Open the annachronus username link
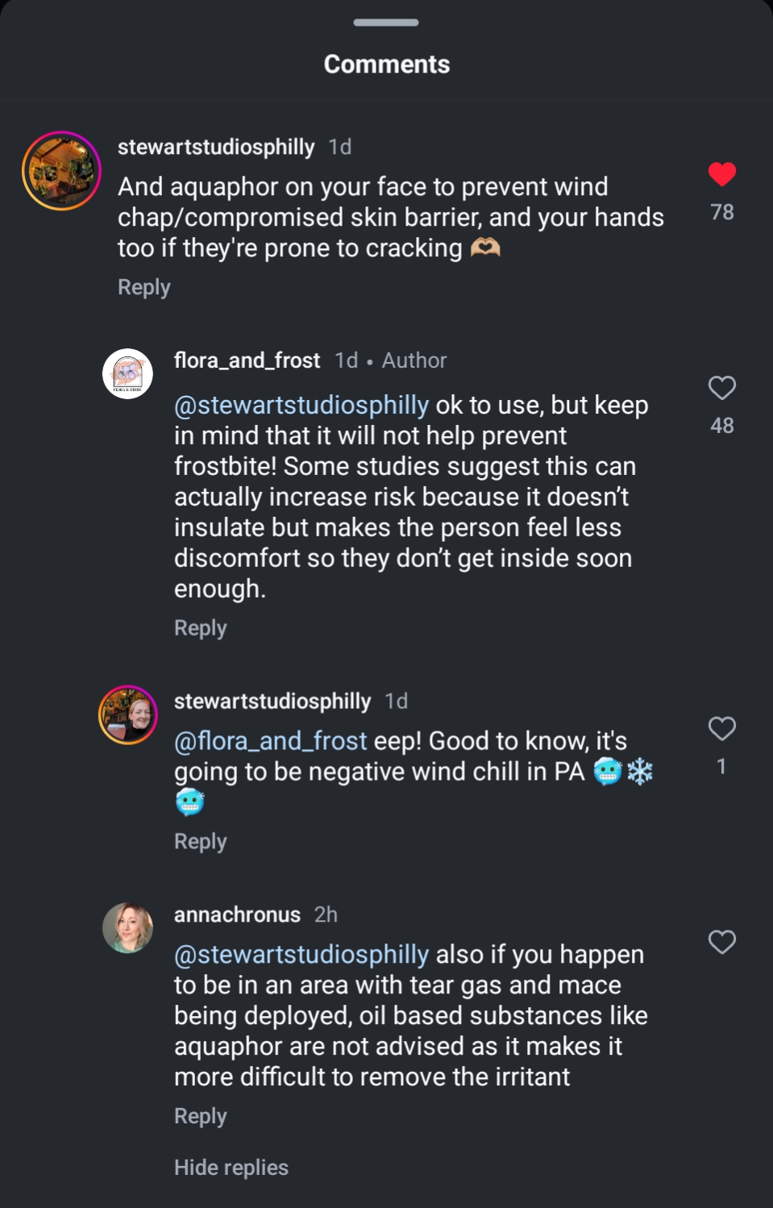The height and width of the screenshot is (1208, 773). tap(237, 914)
